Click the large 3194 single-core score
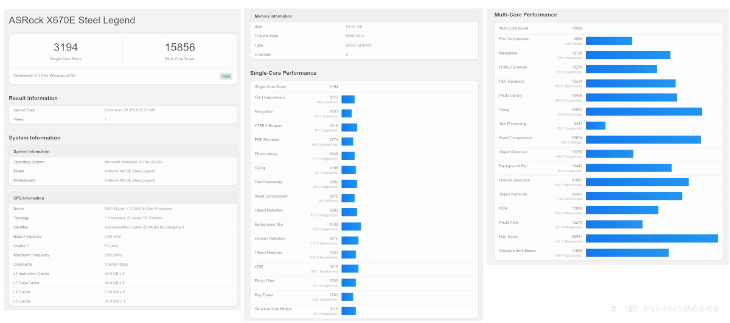The height and width of the screenshot is (323, 730). [x=66, y=47]
